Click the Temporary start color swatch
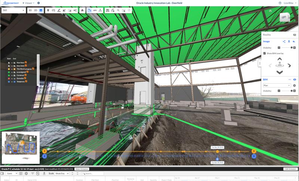Image resolution: width=299 pixels, height=181 pixels. click(9, 82)
